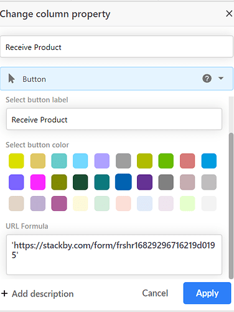Image resolution: width=234 pixels, height=312 pixels.
Task: Edit the column name field Receive Product
Action: pyautogui.click(x=116, y=47)
